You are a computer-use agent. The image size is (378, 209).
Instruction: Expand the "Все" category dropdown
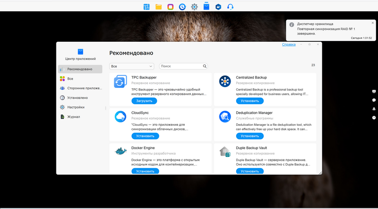pos(132,66)
